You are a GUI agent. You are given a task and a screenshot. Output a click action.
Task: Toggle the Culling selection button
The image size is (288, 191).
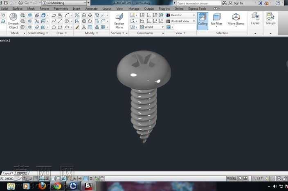click(202, 21)
